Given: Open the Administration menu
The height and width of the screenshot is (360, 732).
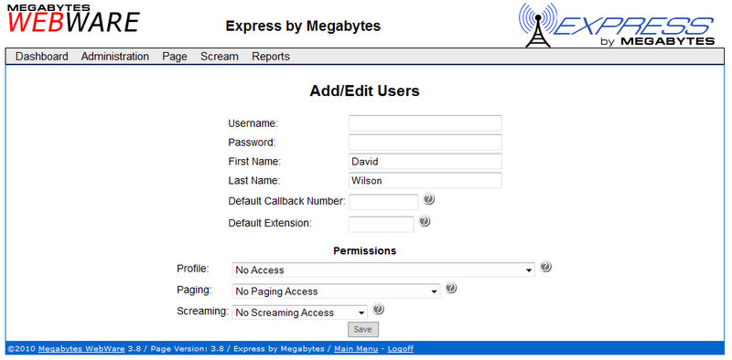Looking at the screenshot, I should click(115, 57).
